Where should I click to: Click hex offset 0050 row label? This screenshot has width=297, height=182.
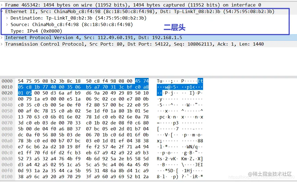[7, 111]
